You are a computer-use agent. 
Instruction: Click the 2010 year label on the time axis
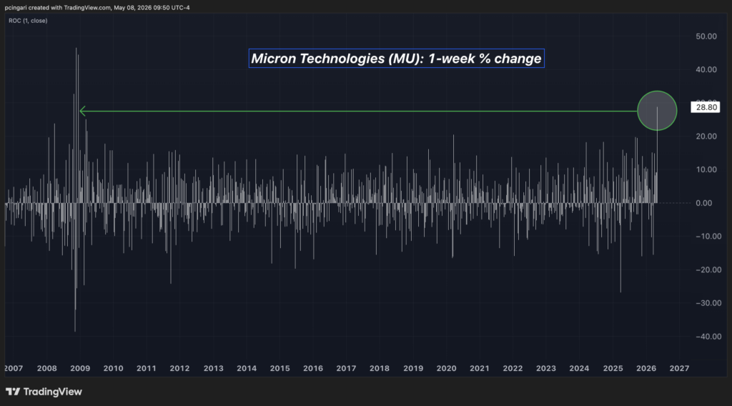click(113, 368)
